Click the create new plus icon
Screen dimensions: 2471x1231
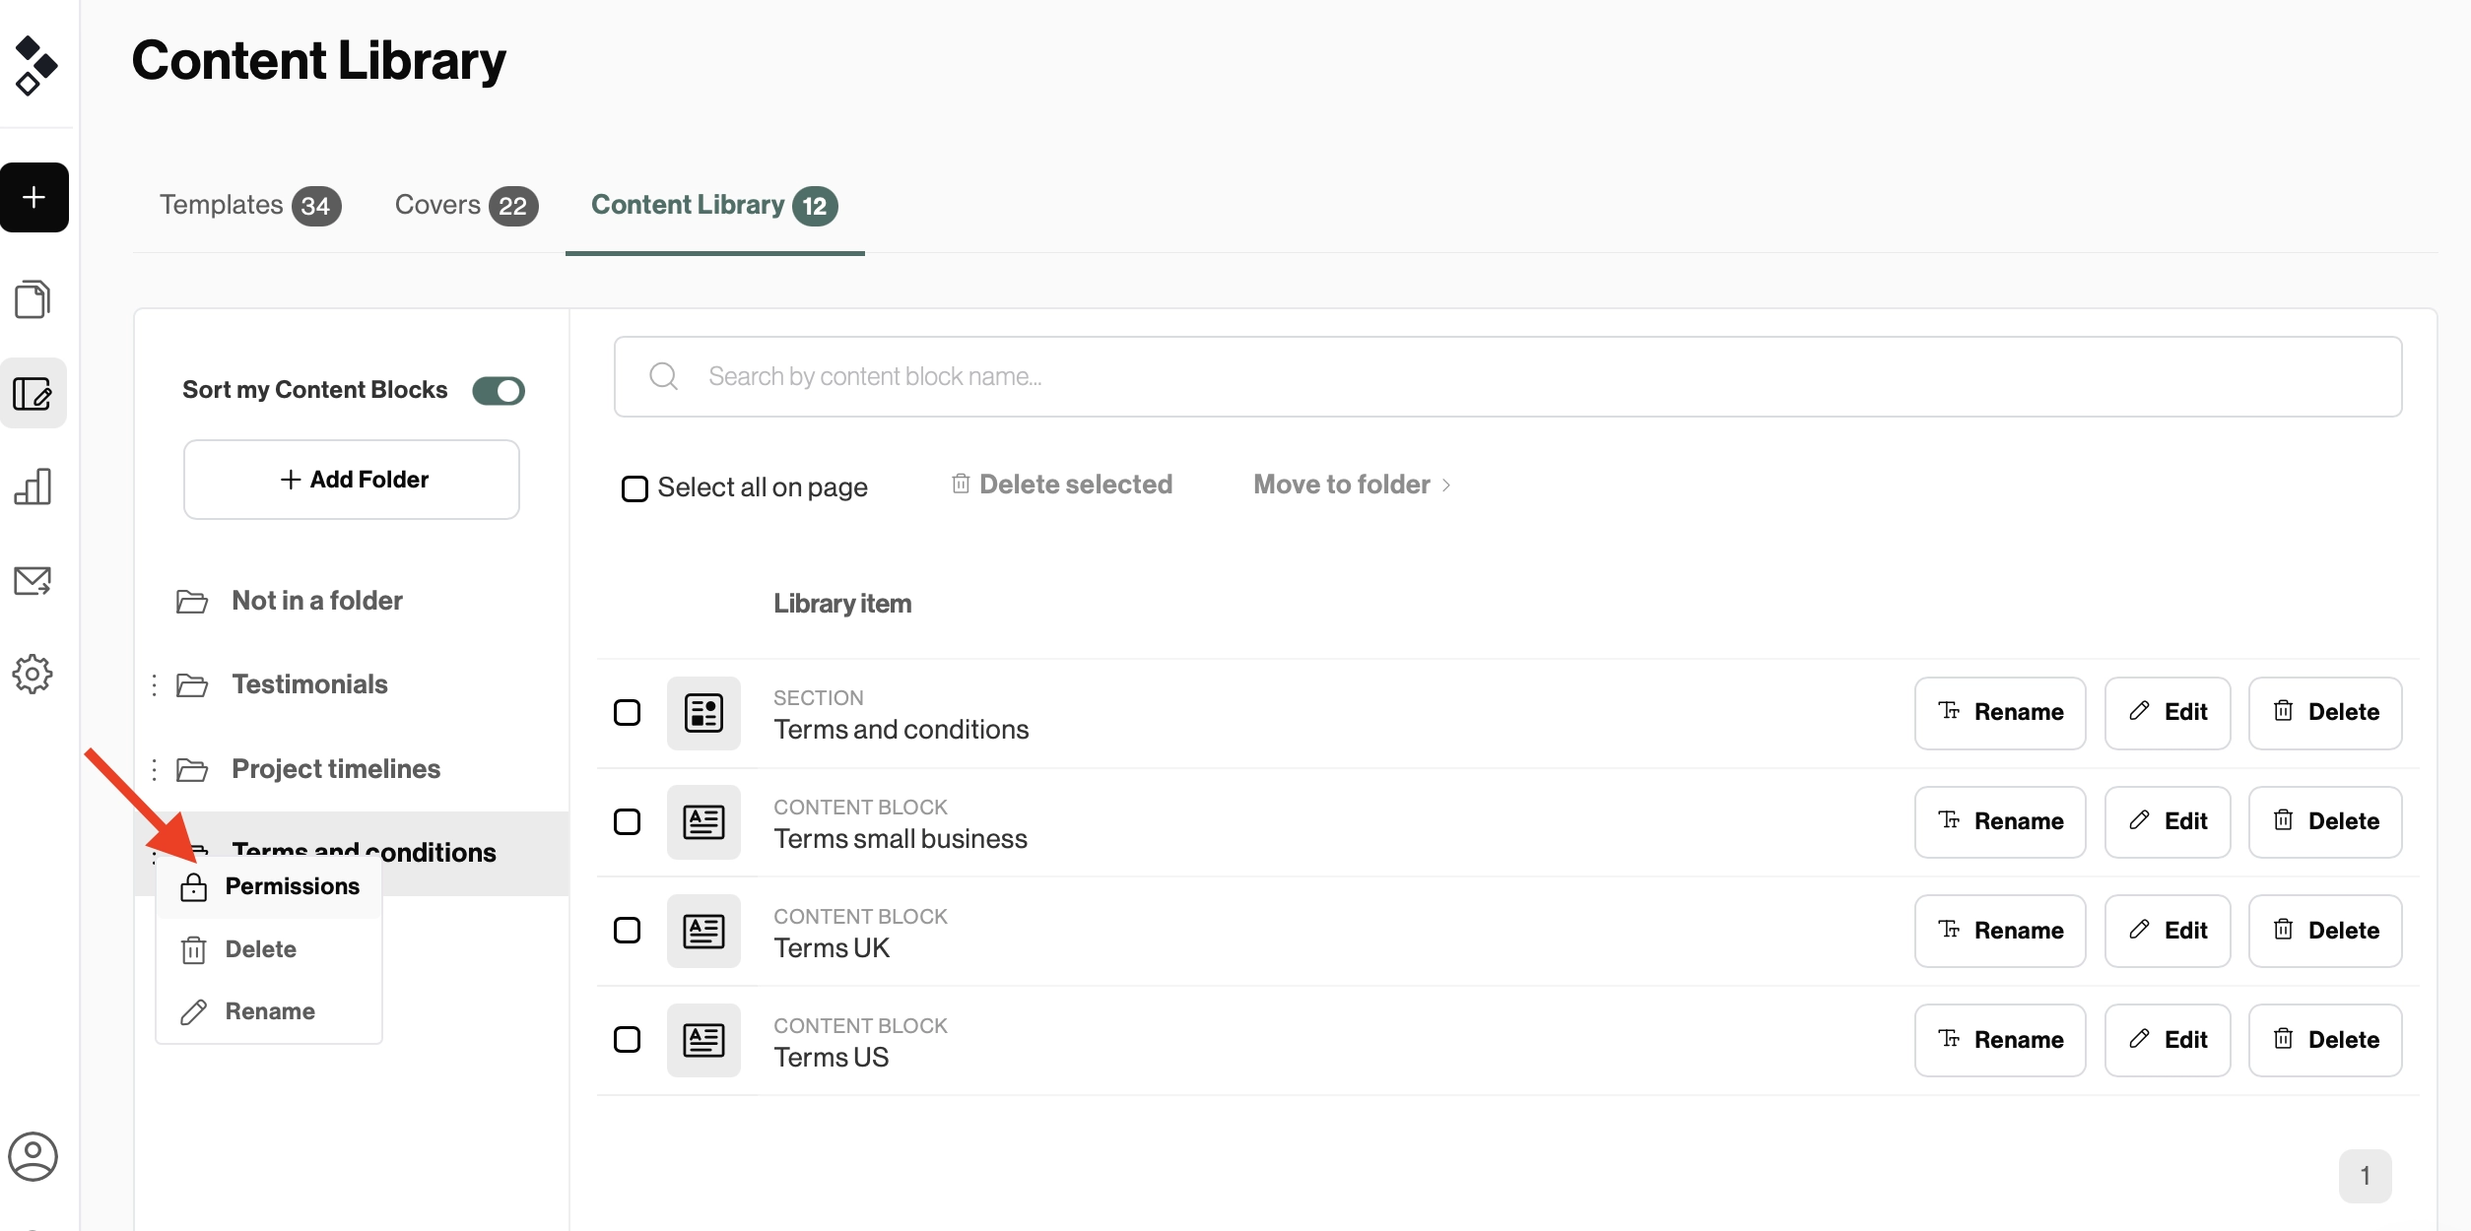point(33,197)
